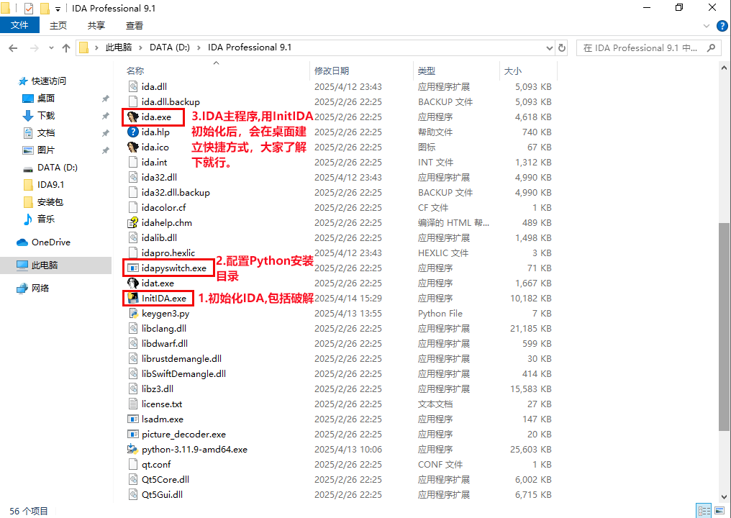
Task: Switch to large icons view layout
Action: (719, 511)
